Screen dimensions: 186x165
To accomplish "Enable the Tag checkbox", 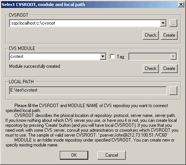I will [x=112, y=56].
